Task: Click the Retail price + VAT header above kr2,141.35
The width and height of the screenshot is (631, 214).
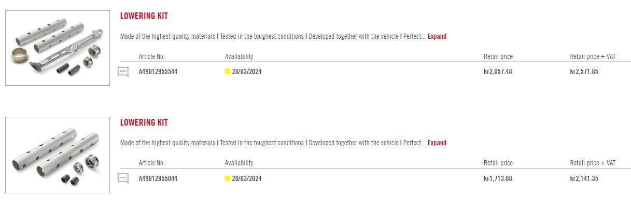Action: click(x=593, y=163)
